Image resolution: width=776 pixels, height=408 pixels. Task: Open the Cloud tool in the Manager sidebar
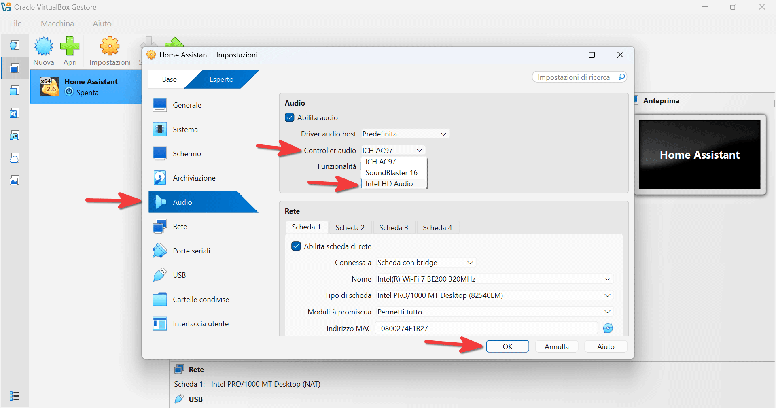point(15,158)
